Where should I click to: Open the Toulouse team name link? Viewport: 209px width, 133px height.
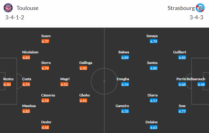coord(28,8)
